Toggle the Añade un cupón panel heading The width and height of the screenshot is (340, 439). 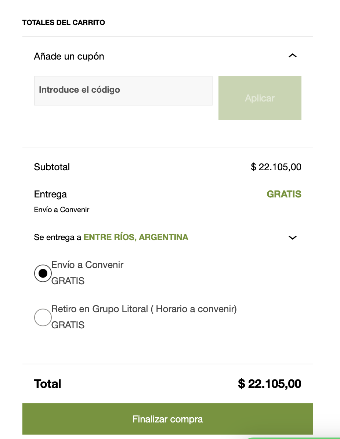click(x=167, y=56)
